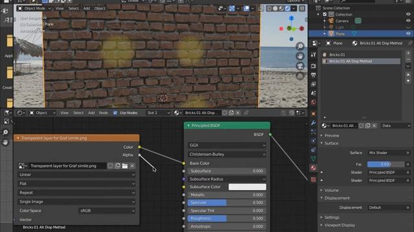Pin the node editor material

click(x=246, y=113)
